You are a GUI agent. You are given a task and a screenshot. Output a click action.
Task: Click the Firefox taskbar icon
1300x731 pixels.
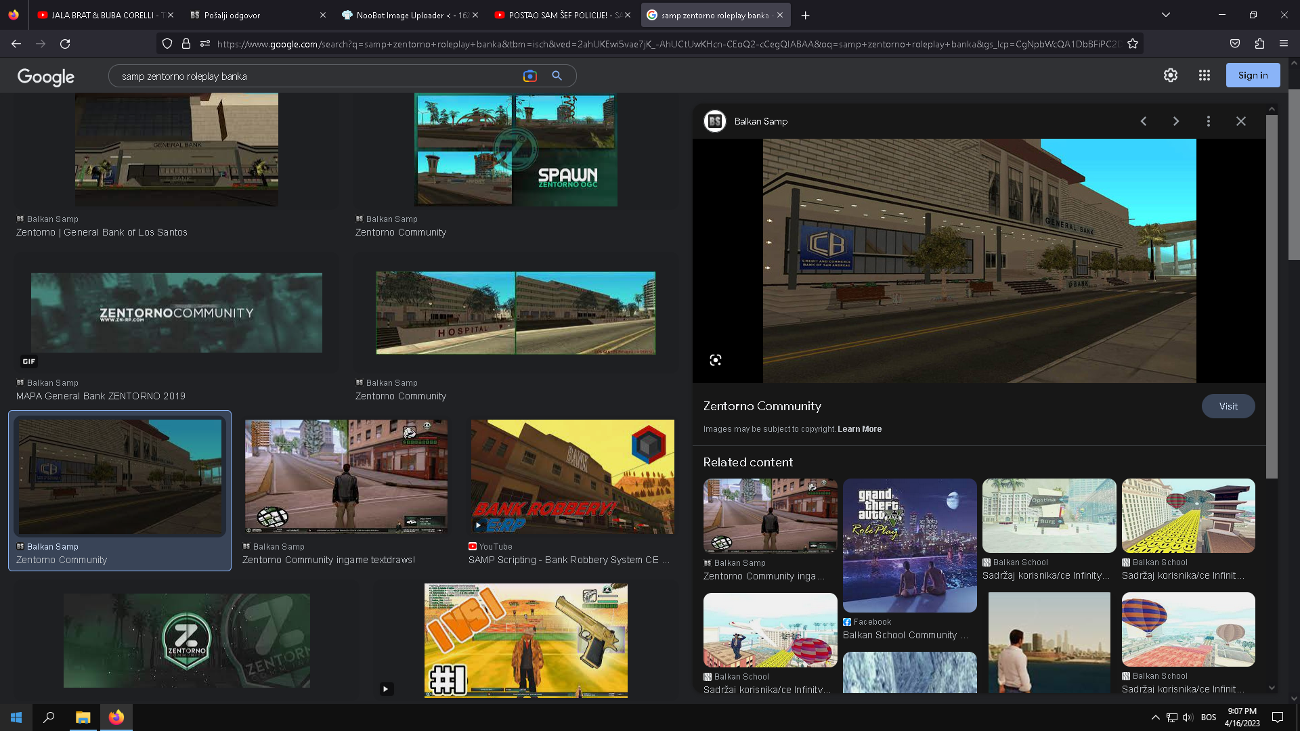coord(116,717)
